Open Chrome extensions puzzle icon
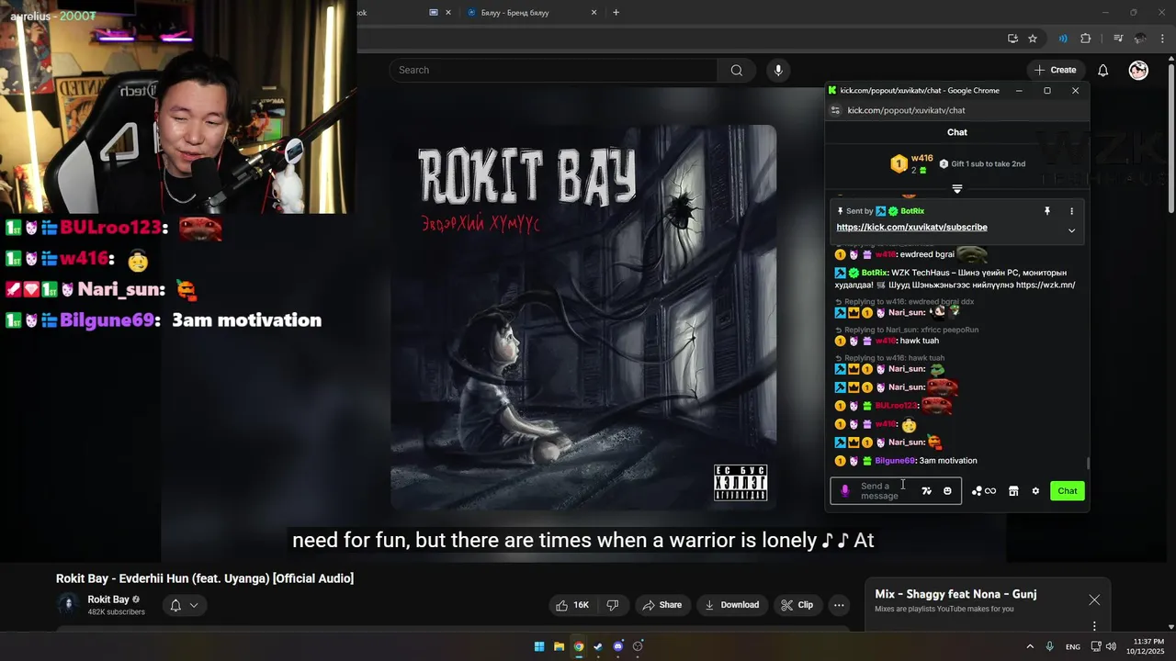 tap(1086, 39)
